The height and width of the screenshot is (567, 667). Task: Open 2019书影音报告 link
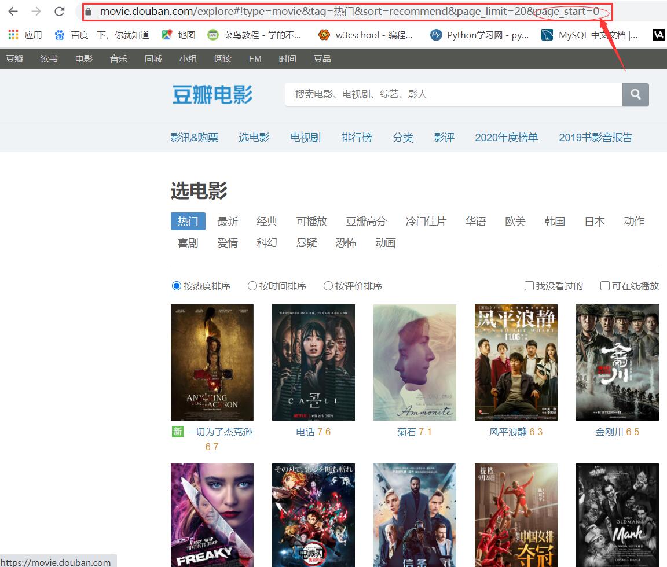point(596,138)
